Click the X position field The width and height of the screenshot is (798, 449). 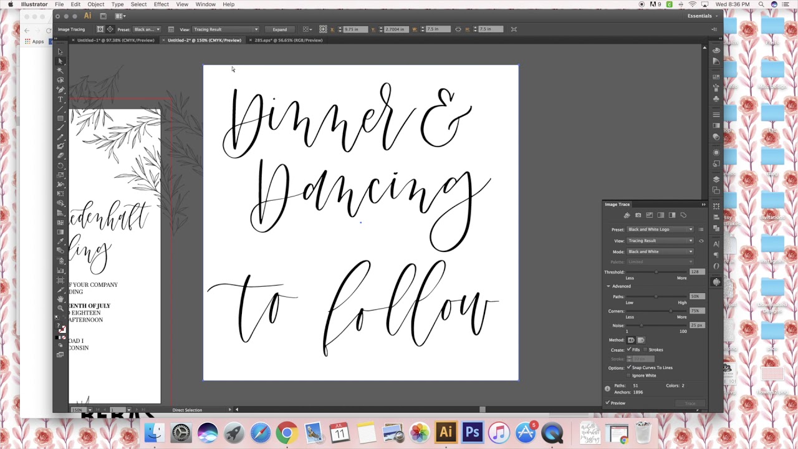[x=356, y=29]
